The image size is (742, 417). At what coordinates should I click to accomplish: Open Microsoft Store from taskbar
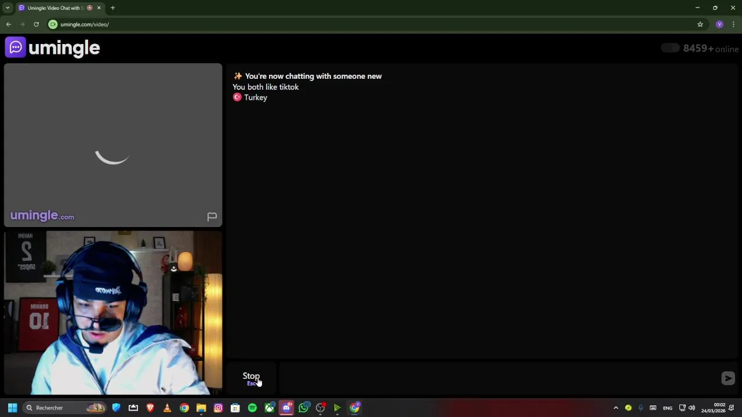click(235, 408)
